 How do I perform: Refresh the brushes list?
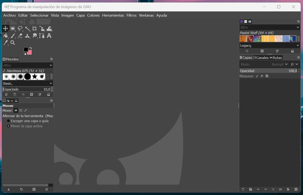[x=40, y=95]
